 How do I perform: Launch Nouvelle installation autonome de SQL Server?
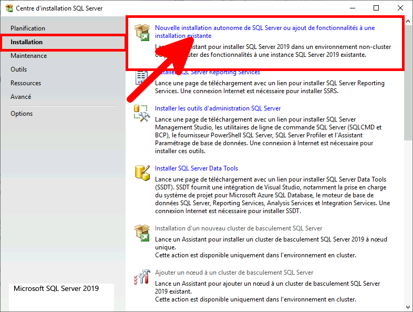tap(265, 32)
